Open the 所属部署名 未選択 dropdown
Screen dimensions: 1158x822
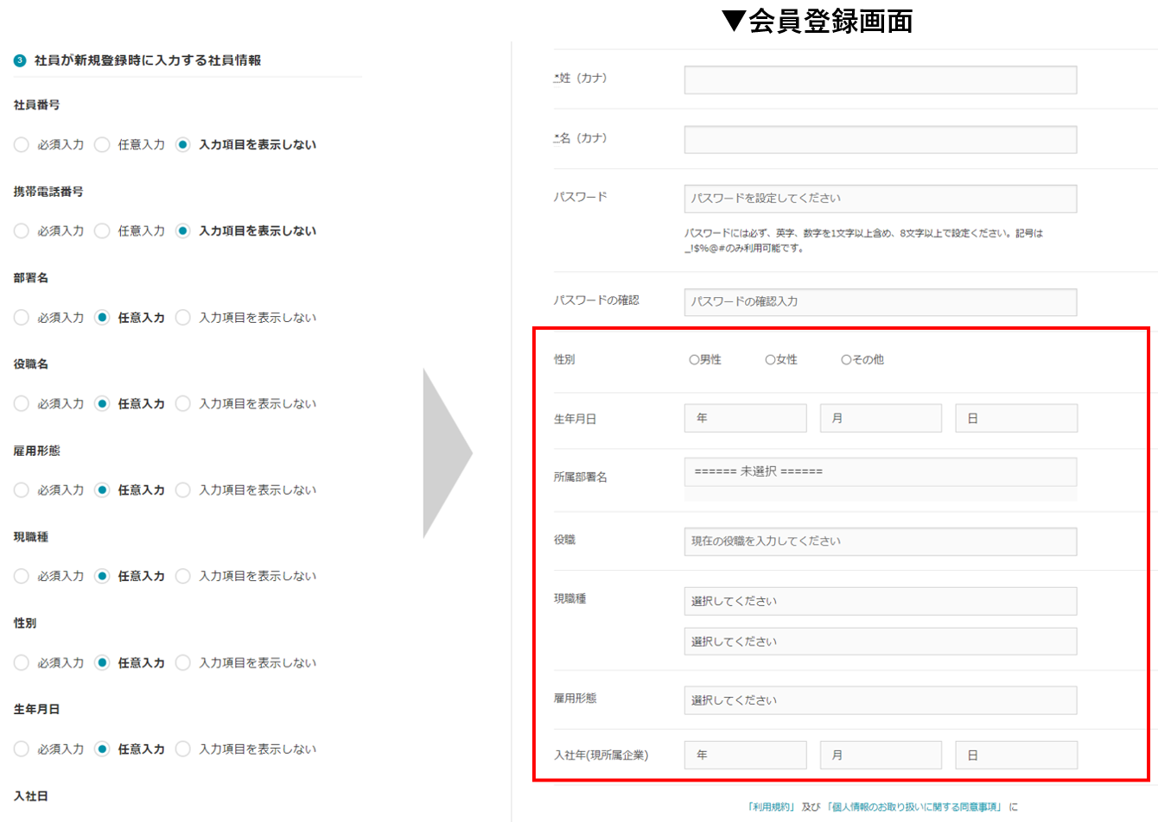tap(880, 472)
